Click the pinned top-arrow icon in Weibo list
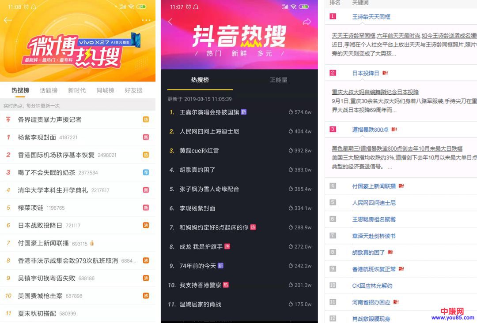Image resolution: width=477 pixels, height=323 pixels. [x=8, y=119]
